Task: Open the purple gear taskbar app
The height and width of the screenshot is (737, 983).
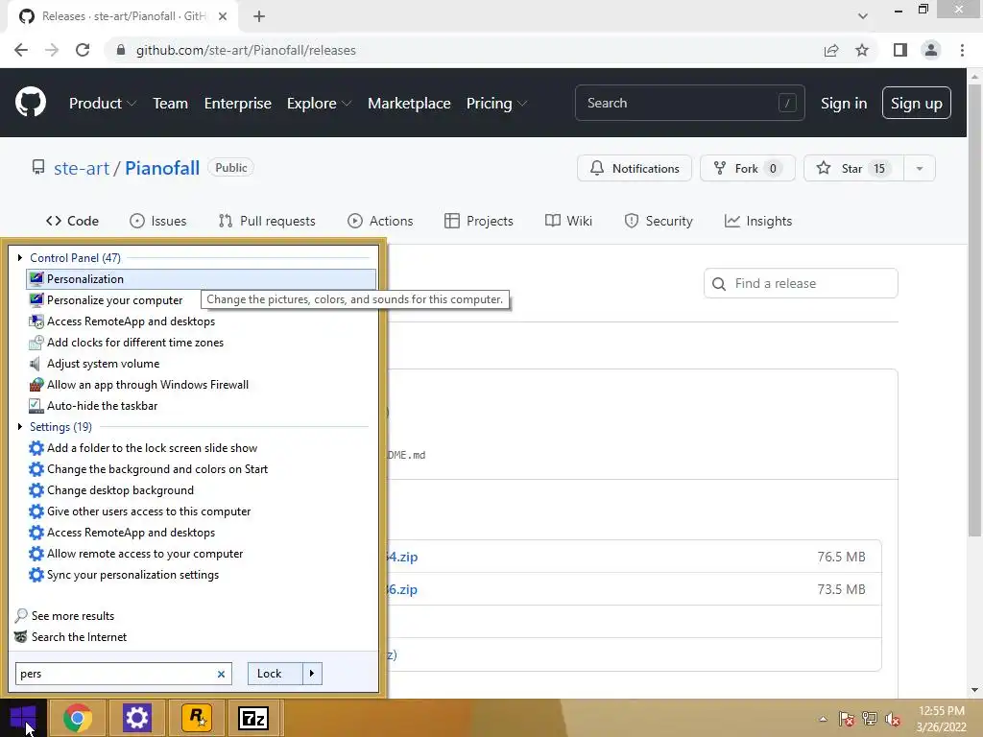Action: pos(136,718)
